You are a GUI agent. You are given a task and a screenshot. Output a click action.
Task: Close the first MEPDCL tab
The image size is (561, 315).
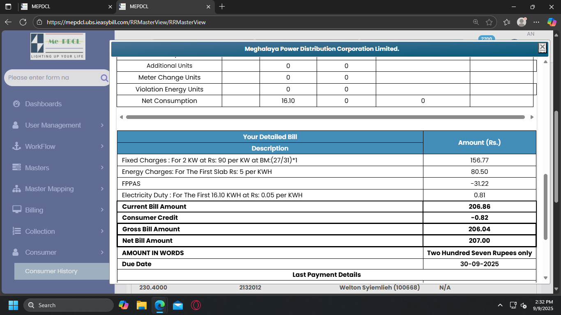click(x=110, y=7)
